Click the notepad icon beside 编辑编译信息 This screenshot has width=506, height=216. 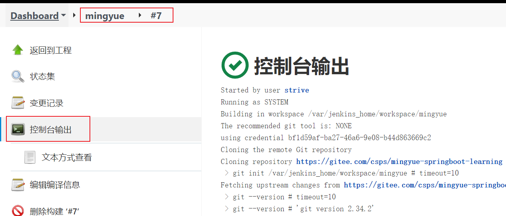click(18, 185)
